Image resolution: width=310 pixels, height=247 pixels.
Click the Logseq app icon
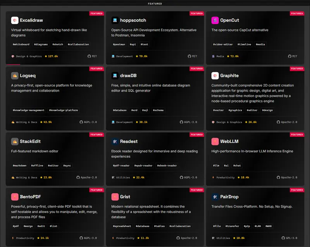pyautogui.click(x=15, y=75)
